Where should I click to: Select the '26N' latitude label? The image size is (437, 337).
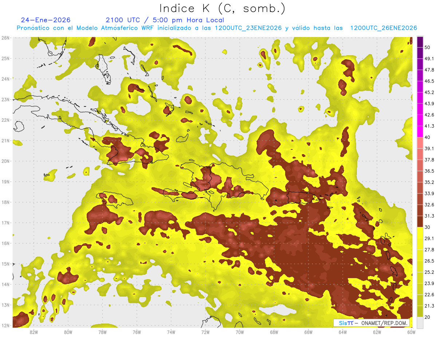(5, 38)
